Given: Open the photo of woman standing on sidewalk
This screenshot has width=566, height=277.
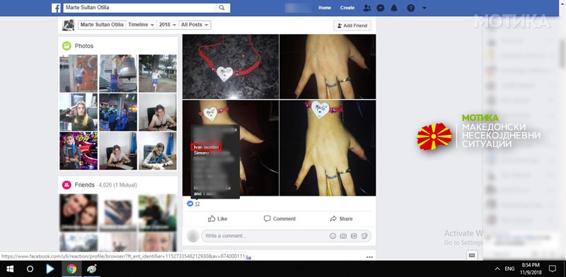Looking at the screenshot, I should 158,73.
